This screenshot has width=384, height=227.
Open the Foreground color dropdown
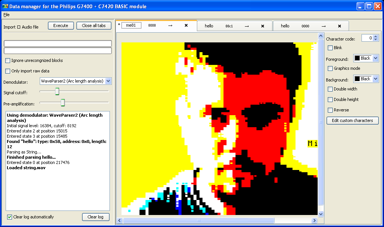[x=375, y=58]
